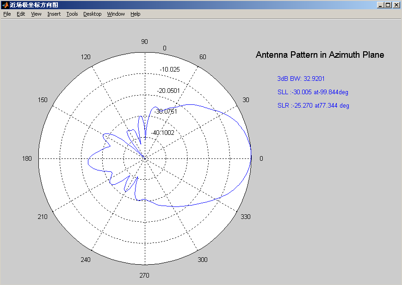Click the 120 degree angle label
This screenshot has width=402, height=285.
point(86,57)
